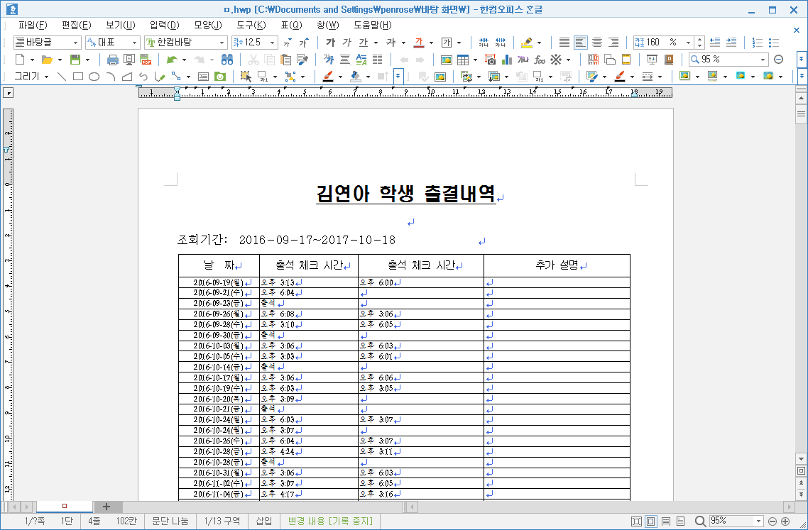Open the 모양(J) menu

207,26
